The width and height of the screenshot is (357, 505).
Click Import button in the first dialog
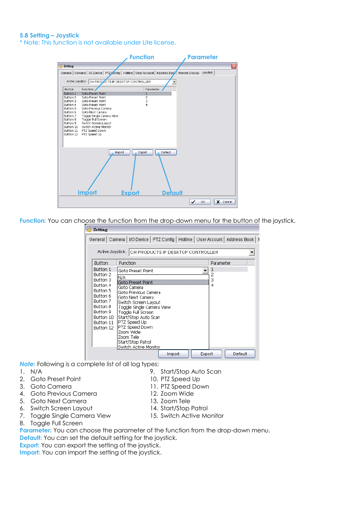coord(119,152)
